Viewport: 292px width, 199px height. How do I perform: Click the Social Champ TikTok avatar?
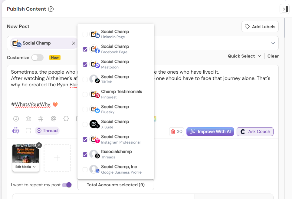click(94, 79)
